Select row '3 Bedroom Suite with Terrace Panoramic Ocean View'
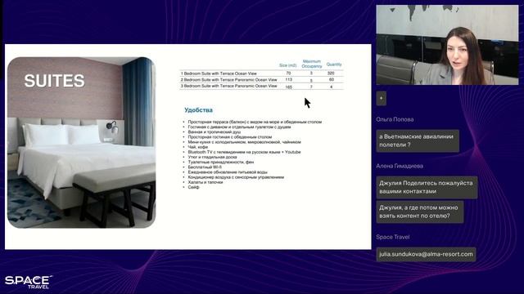 pos(261,86)
